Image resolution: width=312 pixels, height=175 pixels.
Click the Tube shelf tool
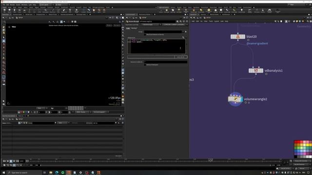14,11
